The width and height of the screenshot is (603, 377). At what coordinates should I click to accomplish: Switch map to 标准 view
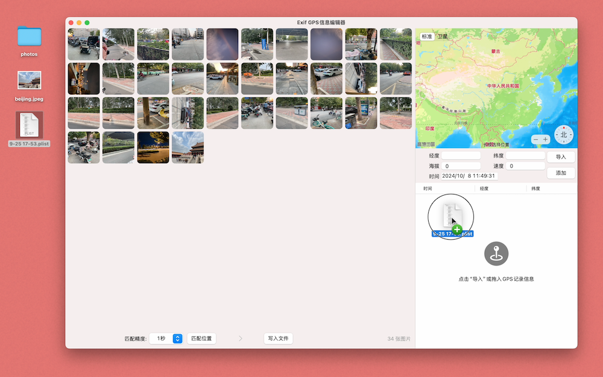[x=427, y=37]
